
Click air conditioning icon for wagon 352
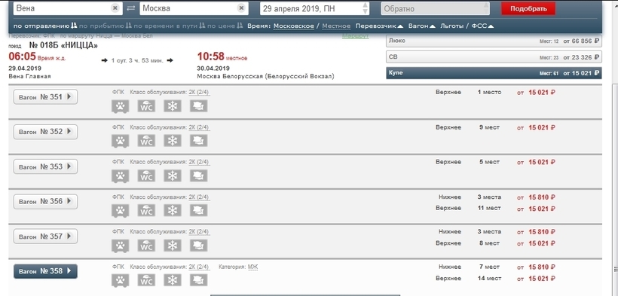click(x=173, y=141)
